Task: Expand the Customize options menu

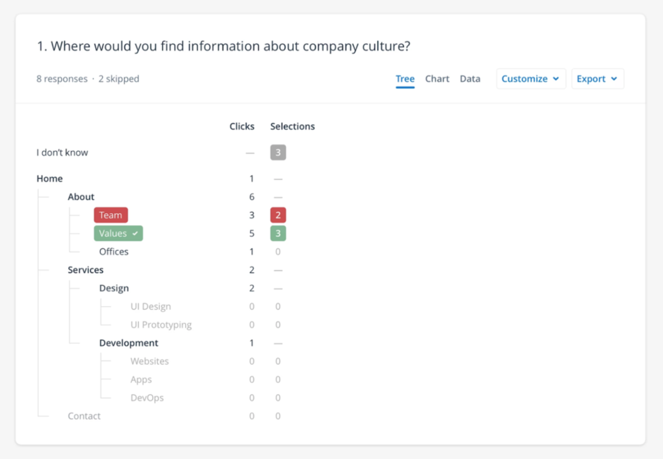Action: tap(531, 79)
